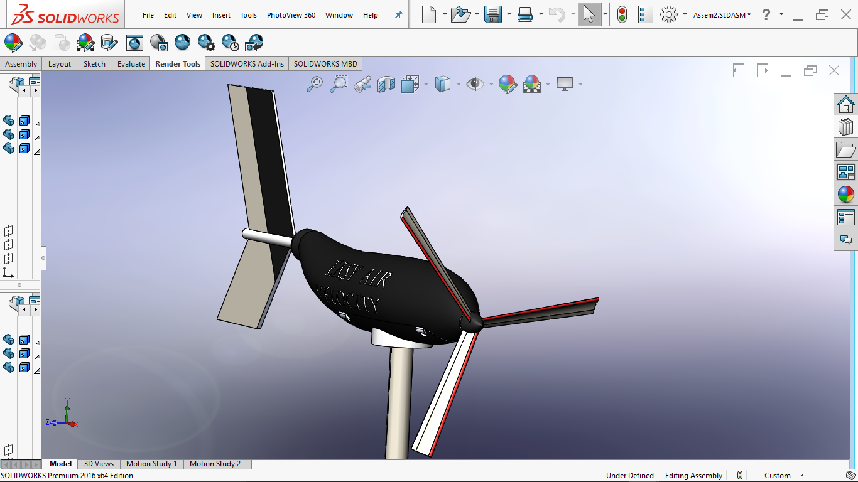Image resolution: width=858 pixels, height=482 pixels.
Task: Open File Properties list icon
Action: pyautogui.click(x=645, y=14)
